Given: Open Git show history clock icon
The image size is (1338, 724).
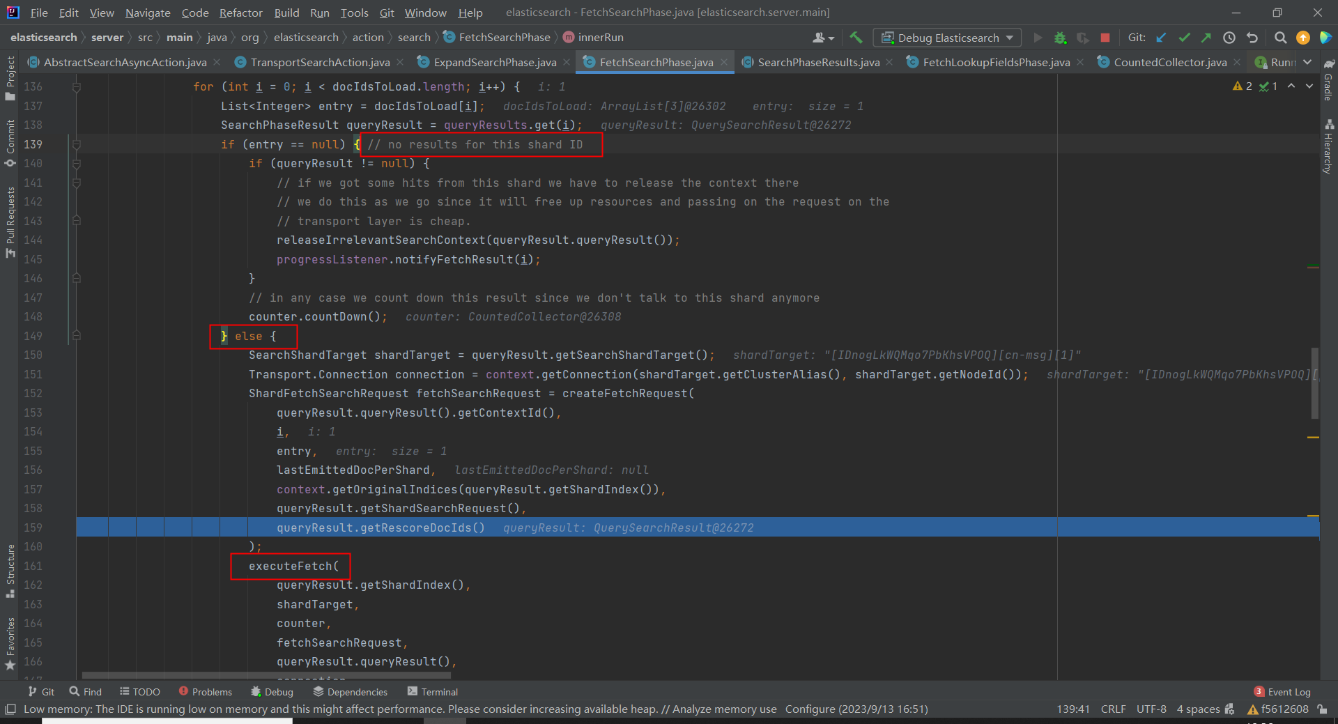Looking at the screenshot, I should (x=1229, y=38).
